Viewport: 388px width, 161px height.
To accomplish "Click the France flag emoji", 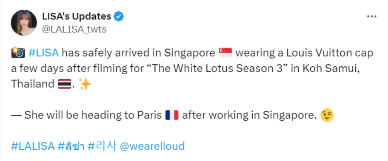I will (171, 115).
